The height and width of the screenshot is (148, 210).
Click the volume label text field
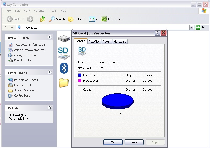(x=129, y=52)
